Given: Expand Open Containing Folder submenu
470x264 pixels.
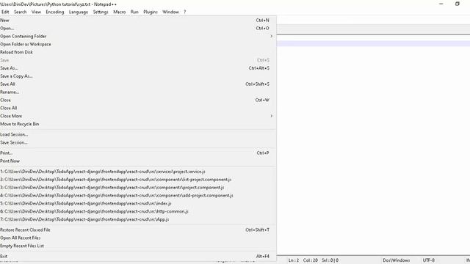Looking at the screenshot, I should point(138,36).
